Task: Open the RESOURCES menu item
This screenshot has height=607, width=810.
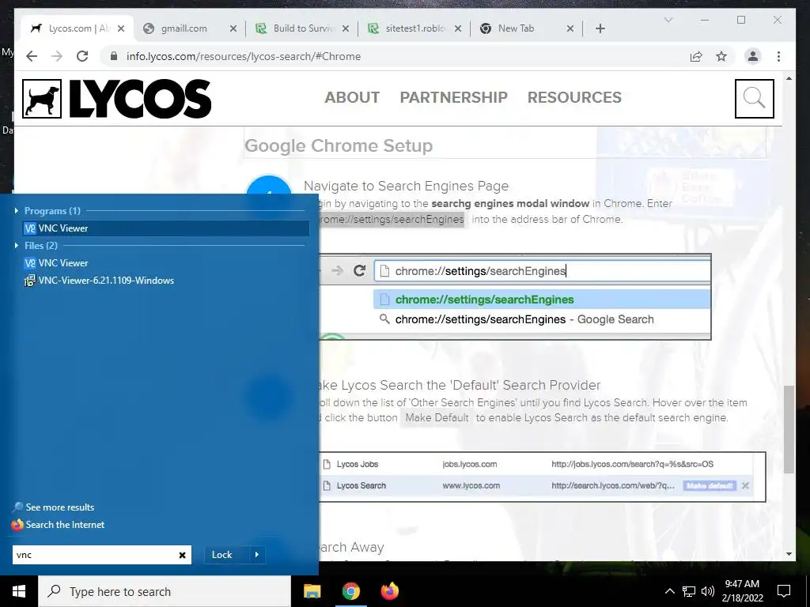Action: click(x=574, y=97)
